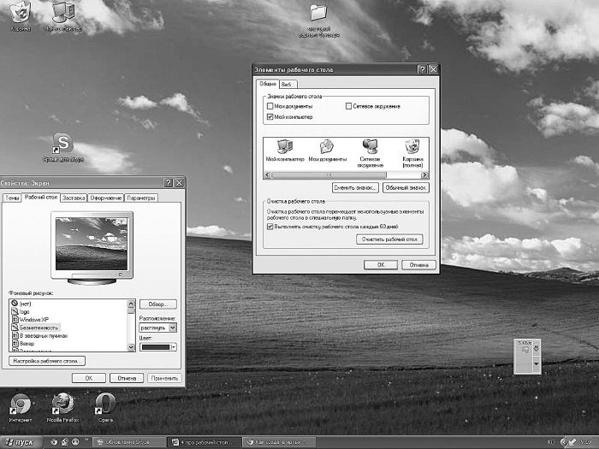The image size is (599, 449).
Task: Launch the Opera browser desktop icon
Action: coord(106,405)
